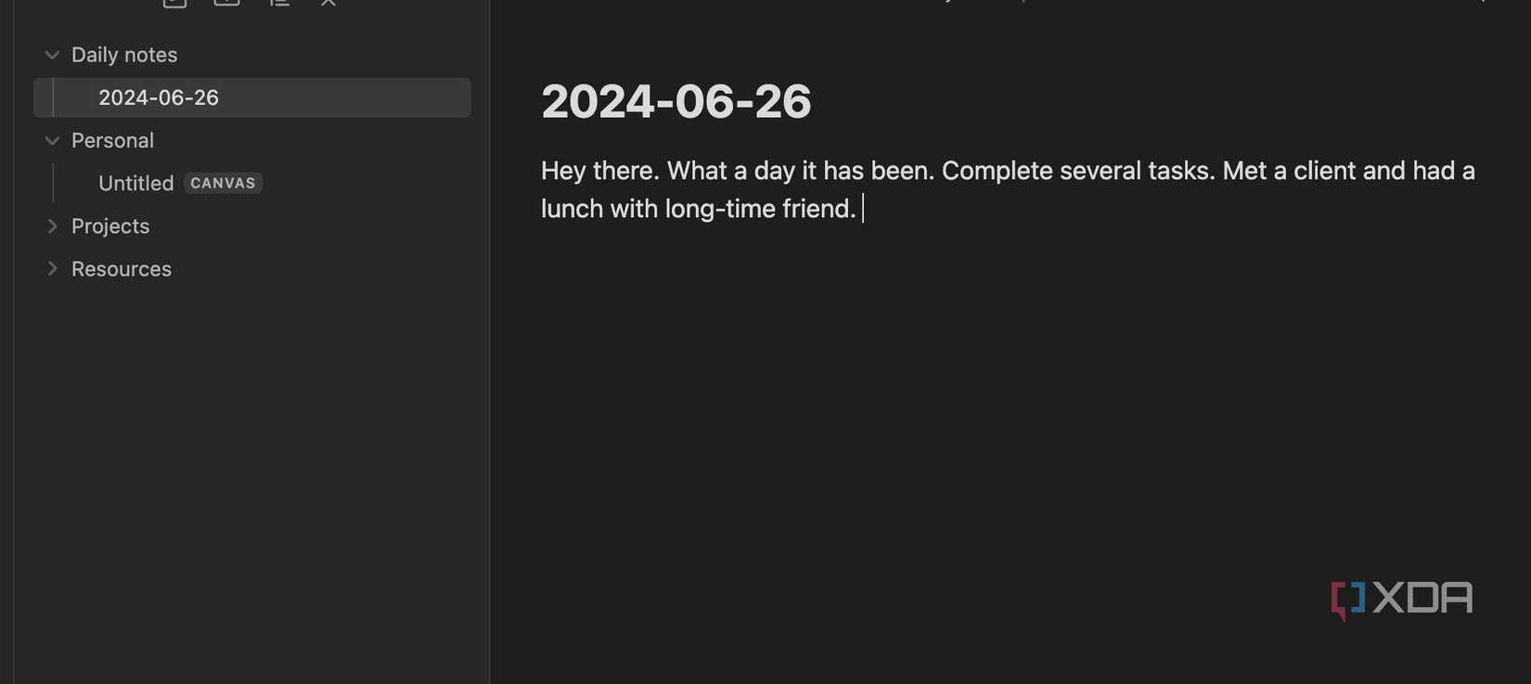Click the 2024-06-26 note title heading
Screen dimensions: 1531x684
675,102
